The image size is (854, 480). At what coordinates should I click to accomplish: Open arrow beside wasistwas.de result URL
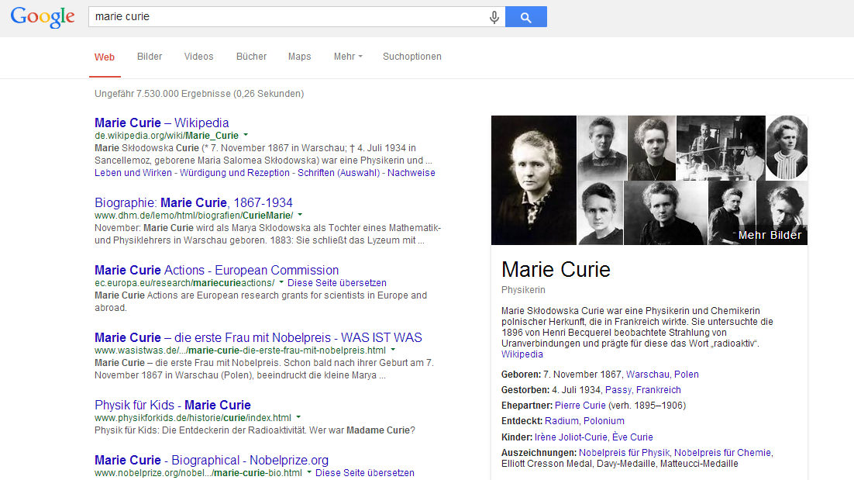coord(393,350)
